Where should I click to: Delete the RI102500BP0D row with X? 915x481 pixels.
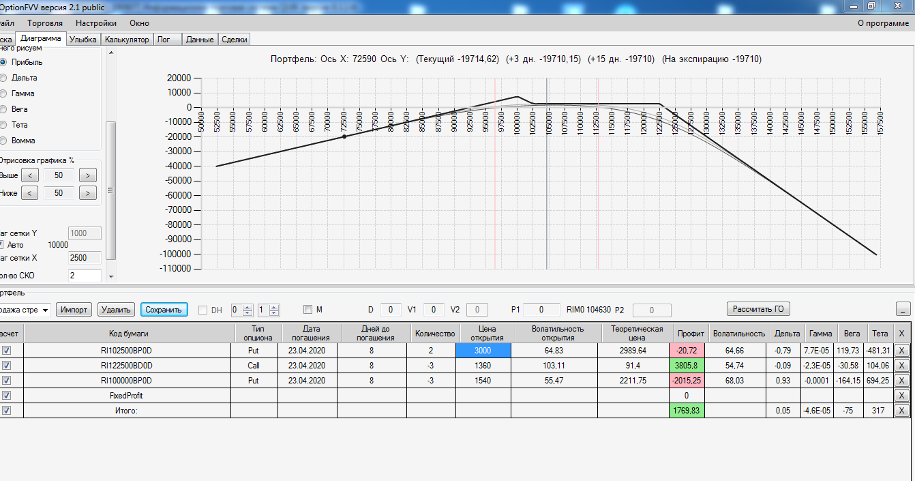[901, 350]
